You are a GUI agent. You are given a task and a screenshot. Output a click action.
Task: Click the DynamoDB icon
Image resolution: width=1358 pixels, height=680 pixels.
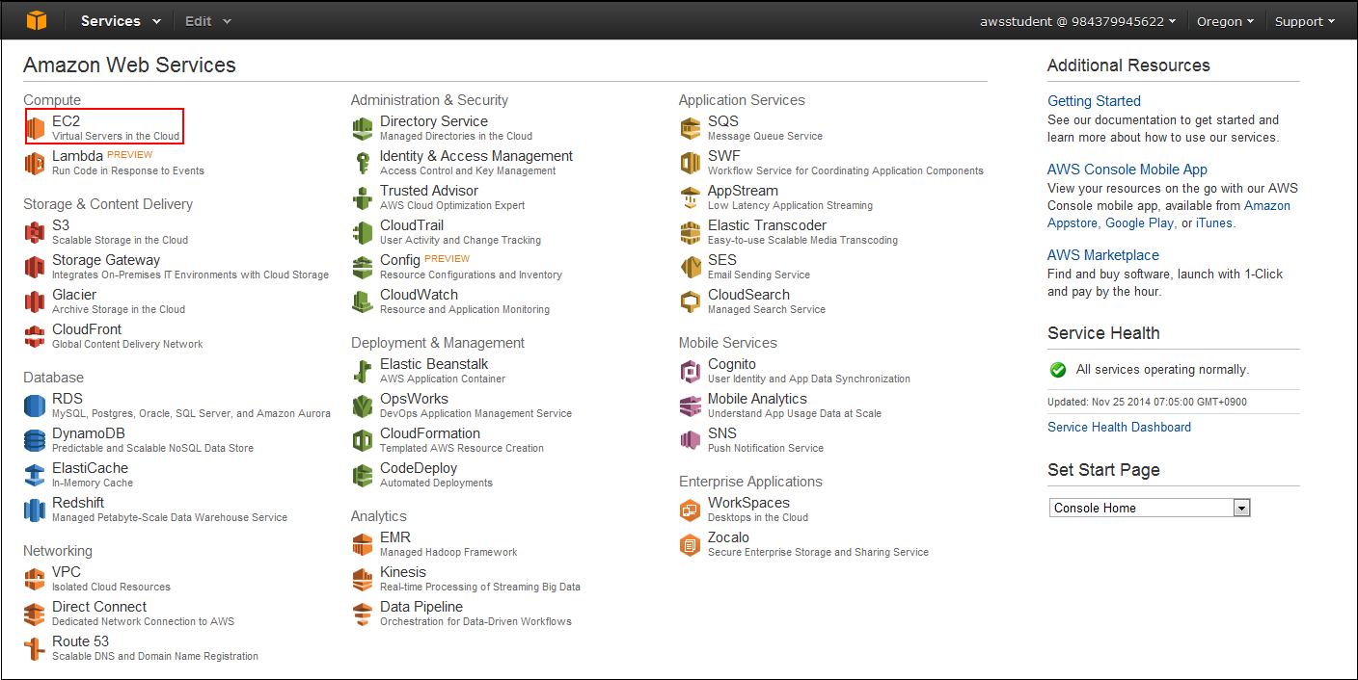(x=36, y=440)
